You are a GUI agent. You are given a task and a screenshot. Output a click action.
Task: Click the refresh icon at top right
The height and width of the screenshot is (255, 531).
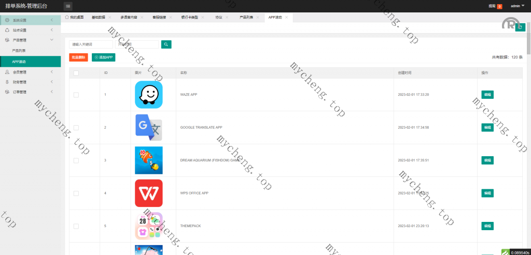pyautogui.click(x=520, y=27)
